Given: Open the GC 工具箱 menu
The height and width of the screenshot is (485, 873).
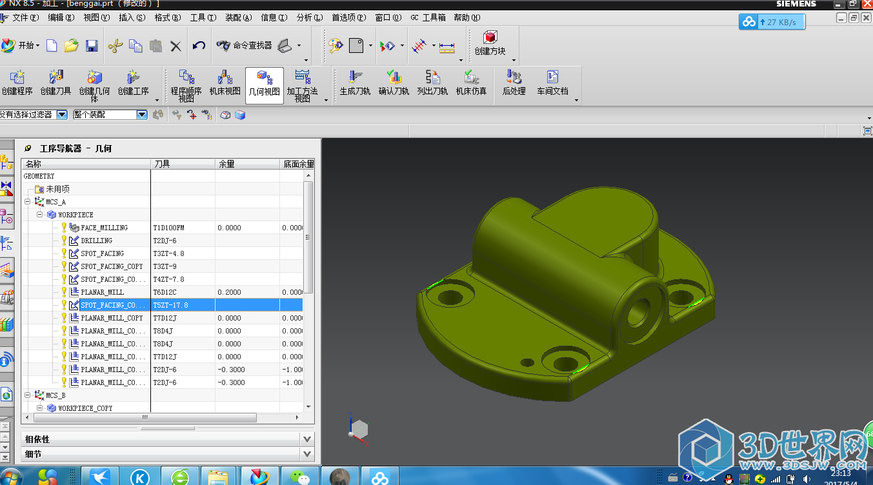Looking at the screenshot, I should (x=428, y=17).
